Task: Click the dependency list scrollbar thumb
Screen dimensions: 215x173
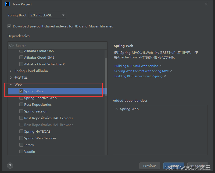Action: pyautogui.click(x=106, y=77)
